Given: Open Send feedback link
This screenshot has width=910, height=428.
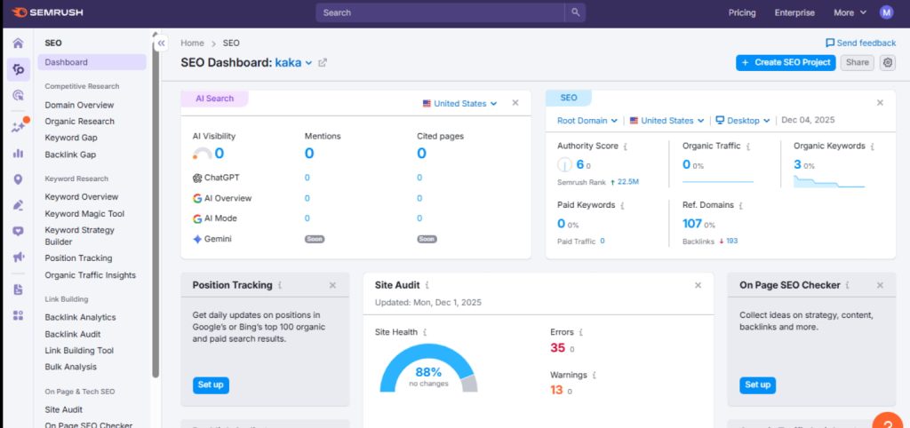Looking at the screenshot, I should (860, 43).
